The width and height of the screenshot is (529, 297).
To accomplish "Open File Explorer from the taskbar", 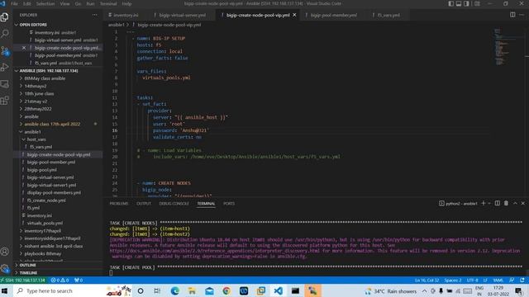I will (192, 290).
